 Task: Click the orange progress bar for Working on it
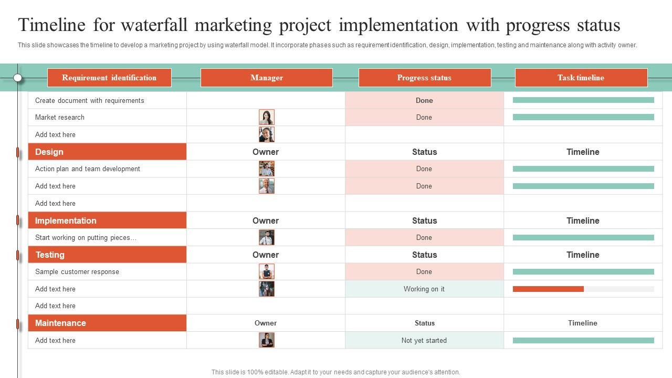(x=548, y=289)
